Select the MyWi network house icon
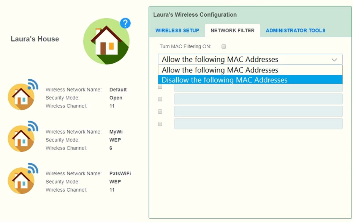Screen dimensions: 353x222 click(x=21, y=139)
